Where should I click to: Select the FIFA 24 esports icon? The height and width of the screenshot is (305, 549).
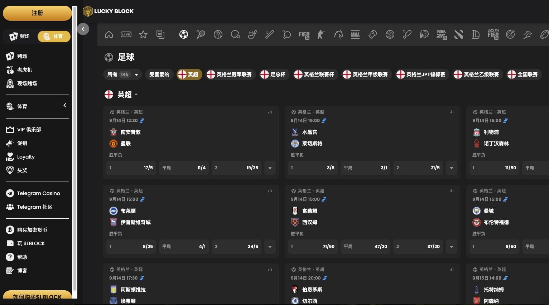[304, 35]
